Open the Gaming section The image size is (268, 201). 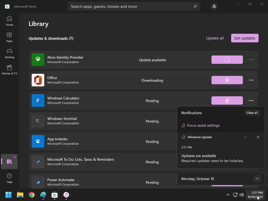tap(9, 53)
